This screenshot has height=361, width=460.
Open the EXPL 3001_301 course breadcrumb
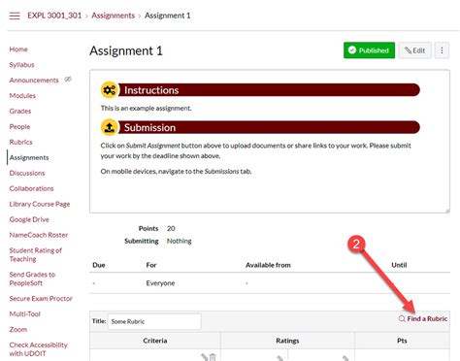[x=54, y=16]
